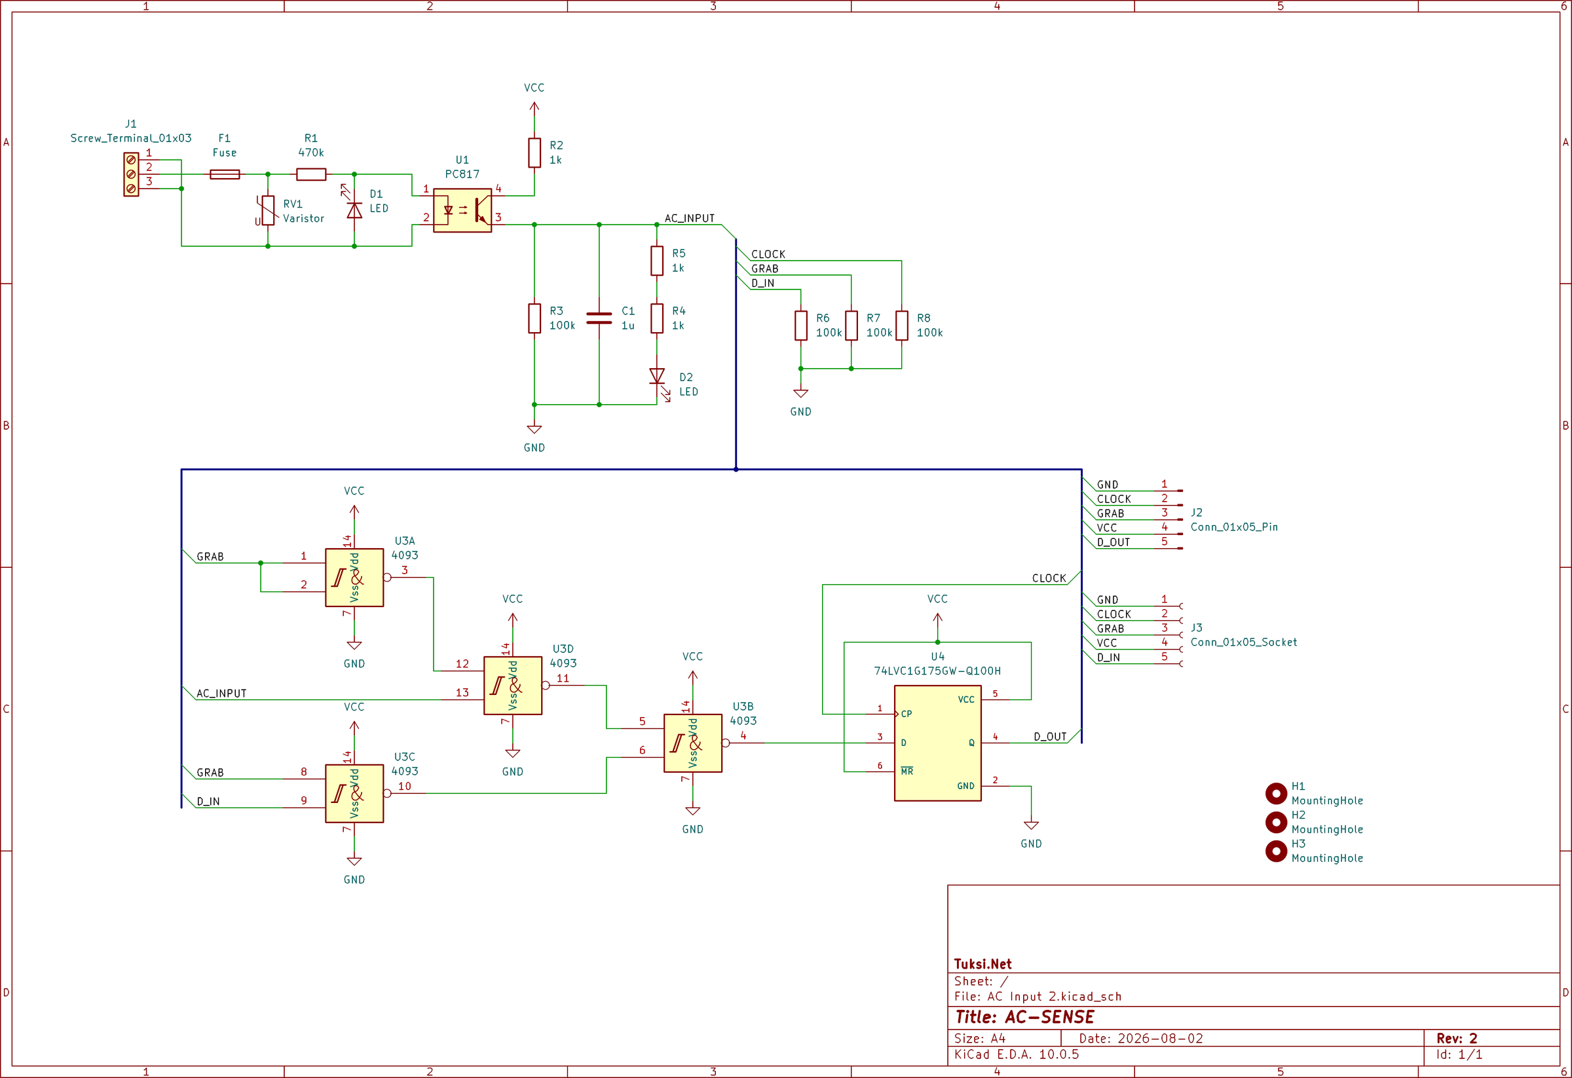Screen dimensions: 1572x1078
Task: Click resistor R4 1k symbol
Action: pyautogui.click(x=657, y=318)
